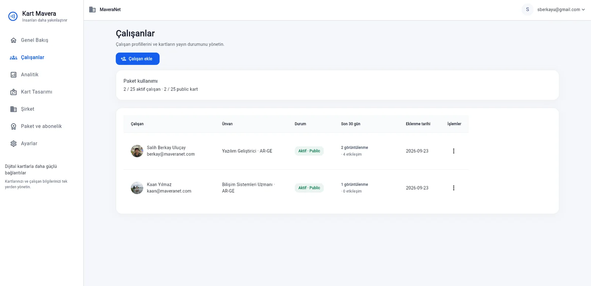Click the Paket kullanımı usage text

coord(161,89)
